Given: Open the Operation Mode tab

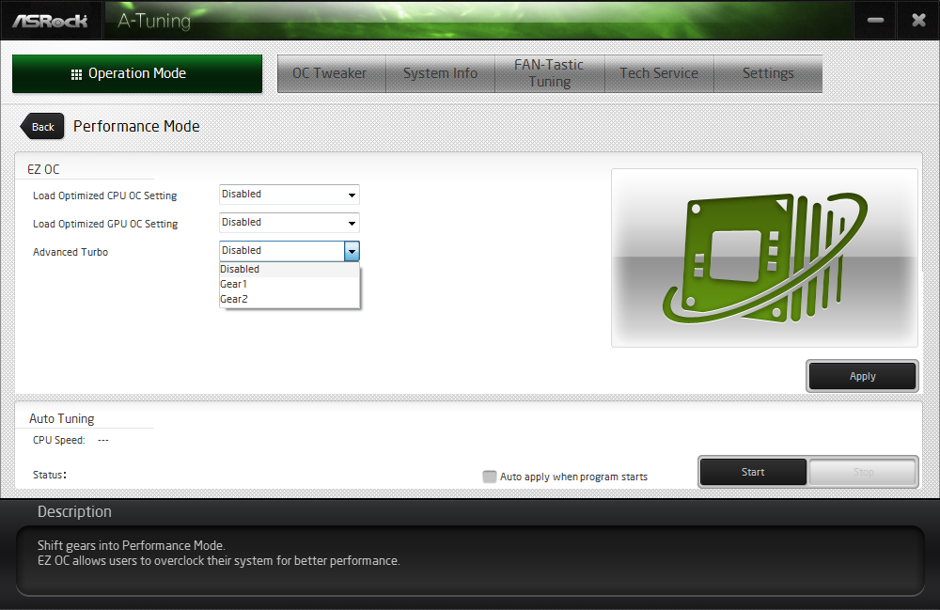Looking at the screenshot, I should [136, 73].
